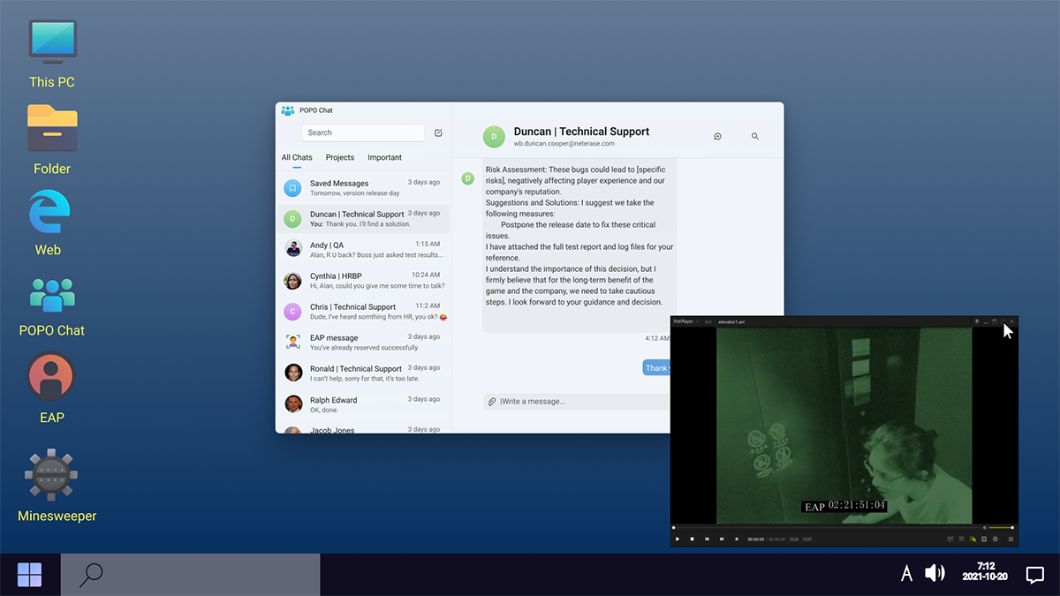1060x596 pixels.
Task: Play the elevator1.avi video
Action: pos(678,539)
